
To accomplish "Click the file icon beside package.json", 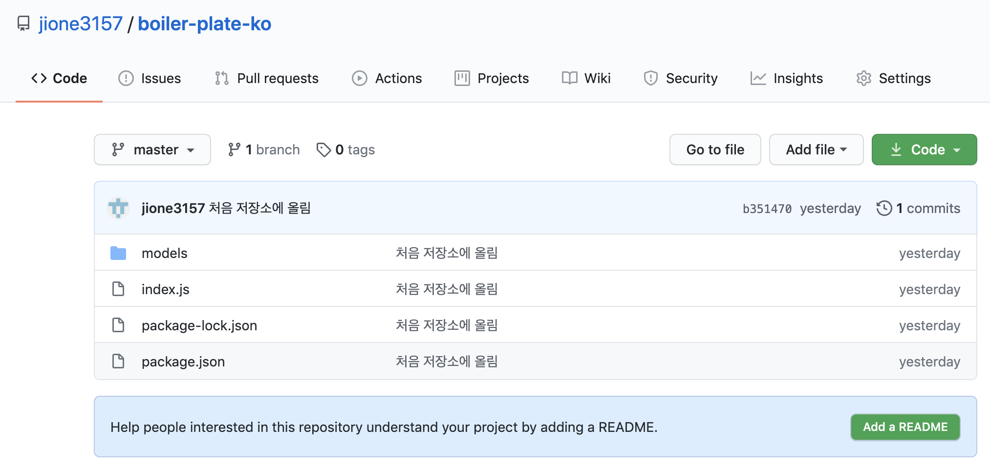I will [x=118, y=361].
